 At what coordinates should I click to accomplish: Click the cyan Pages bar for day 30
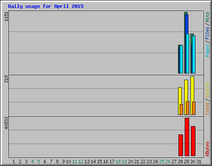[194, 54]
